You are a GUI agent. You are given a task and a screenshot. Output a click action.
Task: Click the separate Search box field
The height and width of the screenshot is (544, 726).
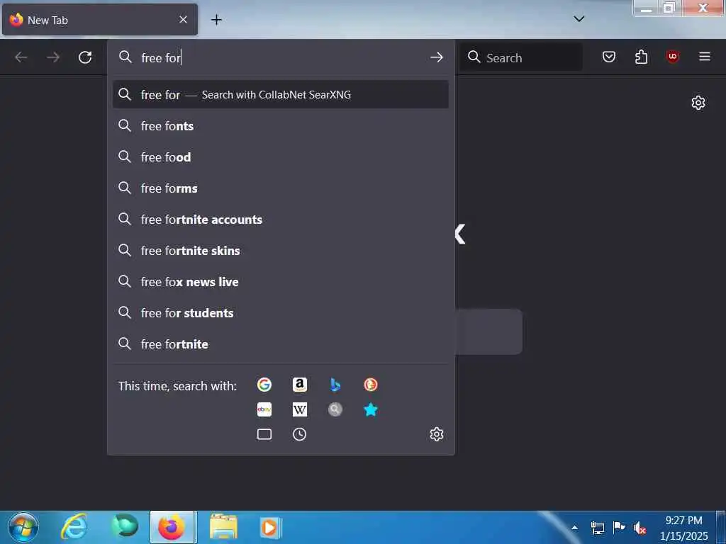(520, 57)
